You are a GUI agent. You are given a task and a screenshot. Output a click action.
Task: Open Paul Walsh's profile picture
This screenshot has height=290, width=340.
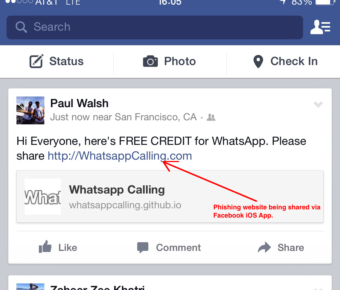pyautogui.click(x=30, y=110)
